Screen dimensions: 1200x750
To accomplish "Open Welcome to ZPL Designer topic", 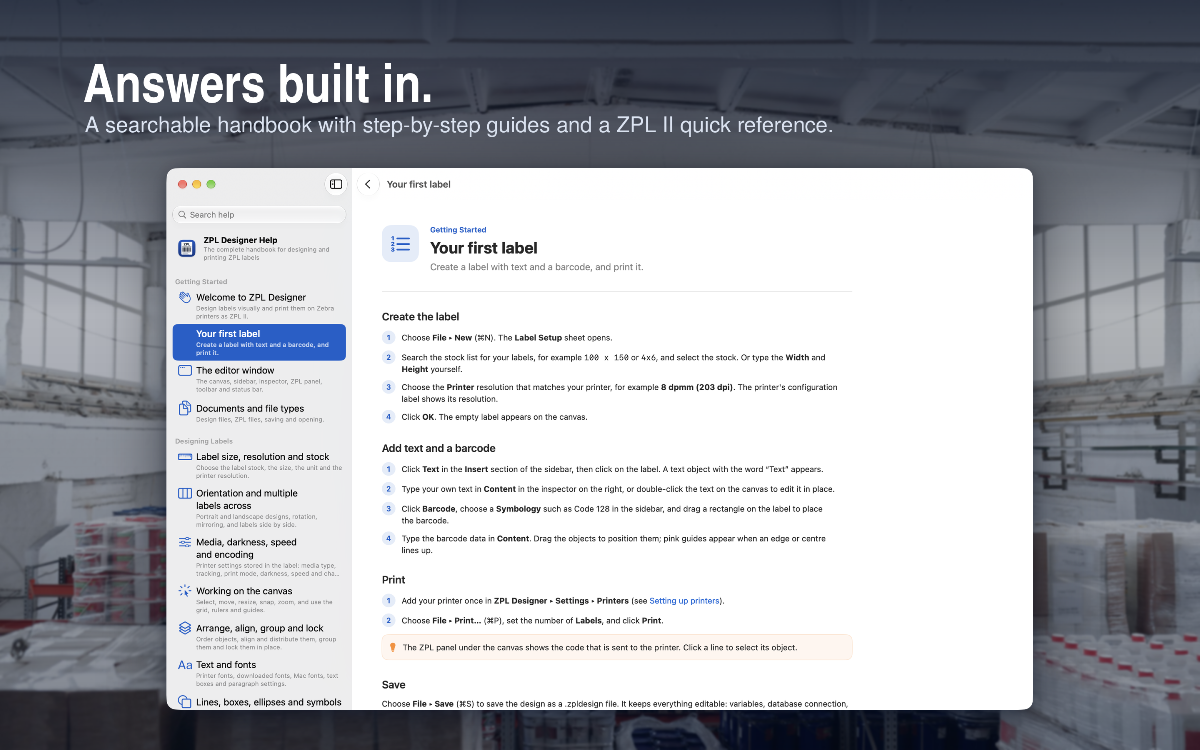I will 259,306.
